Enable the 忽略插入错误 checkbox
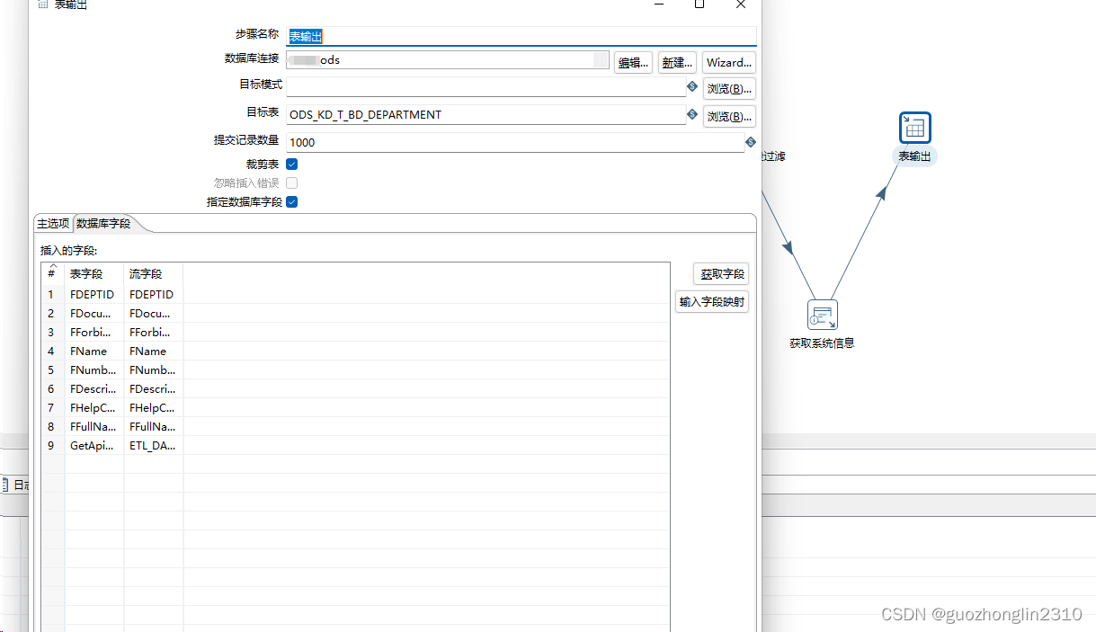1096x632 pixels. tap(291, 182)
